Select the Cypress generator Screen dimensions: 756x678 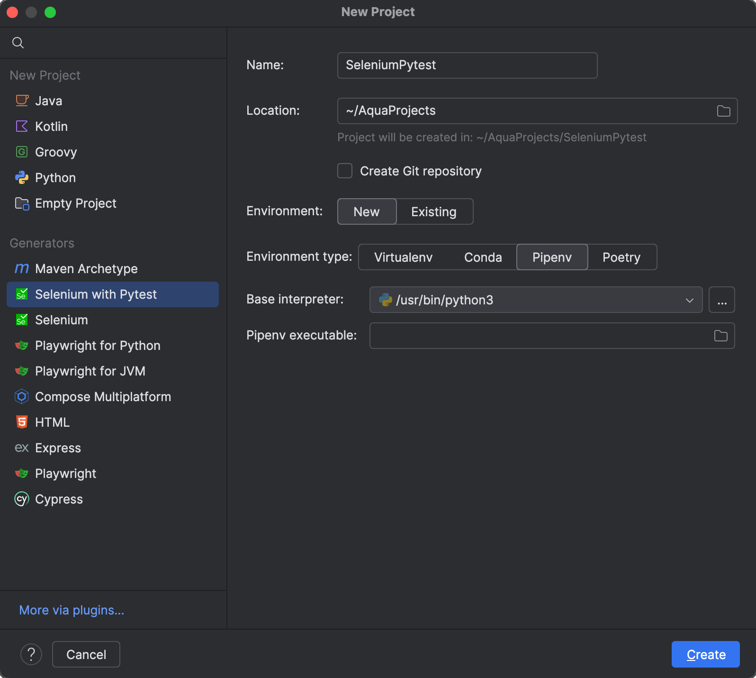click(59, 499)
